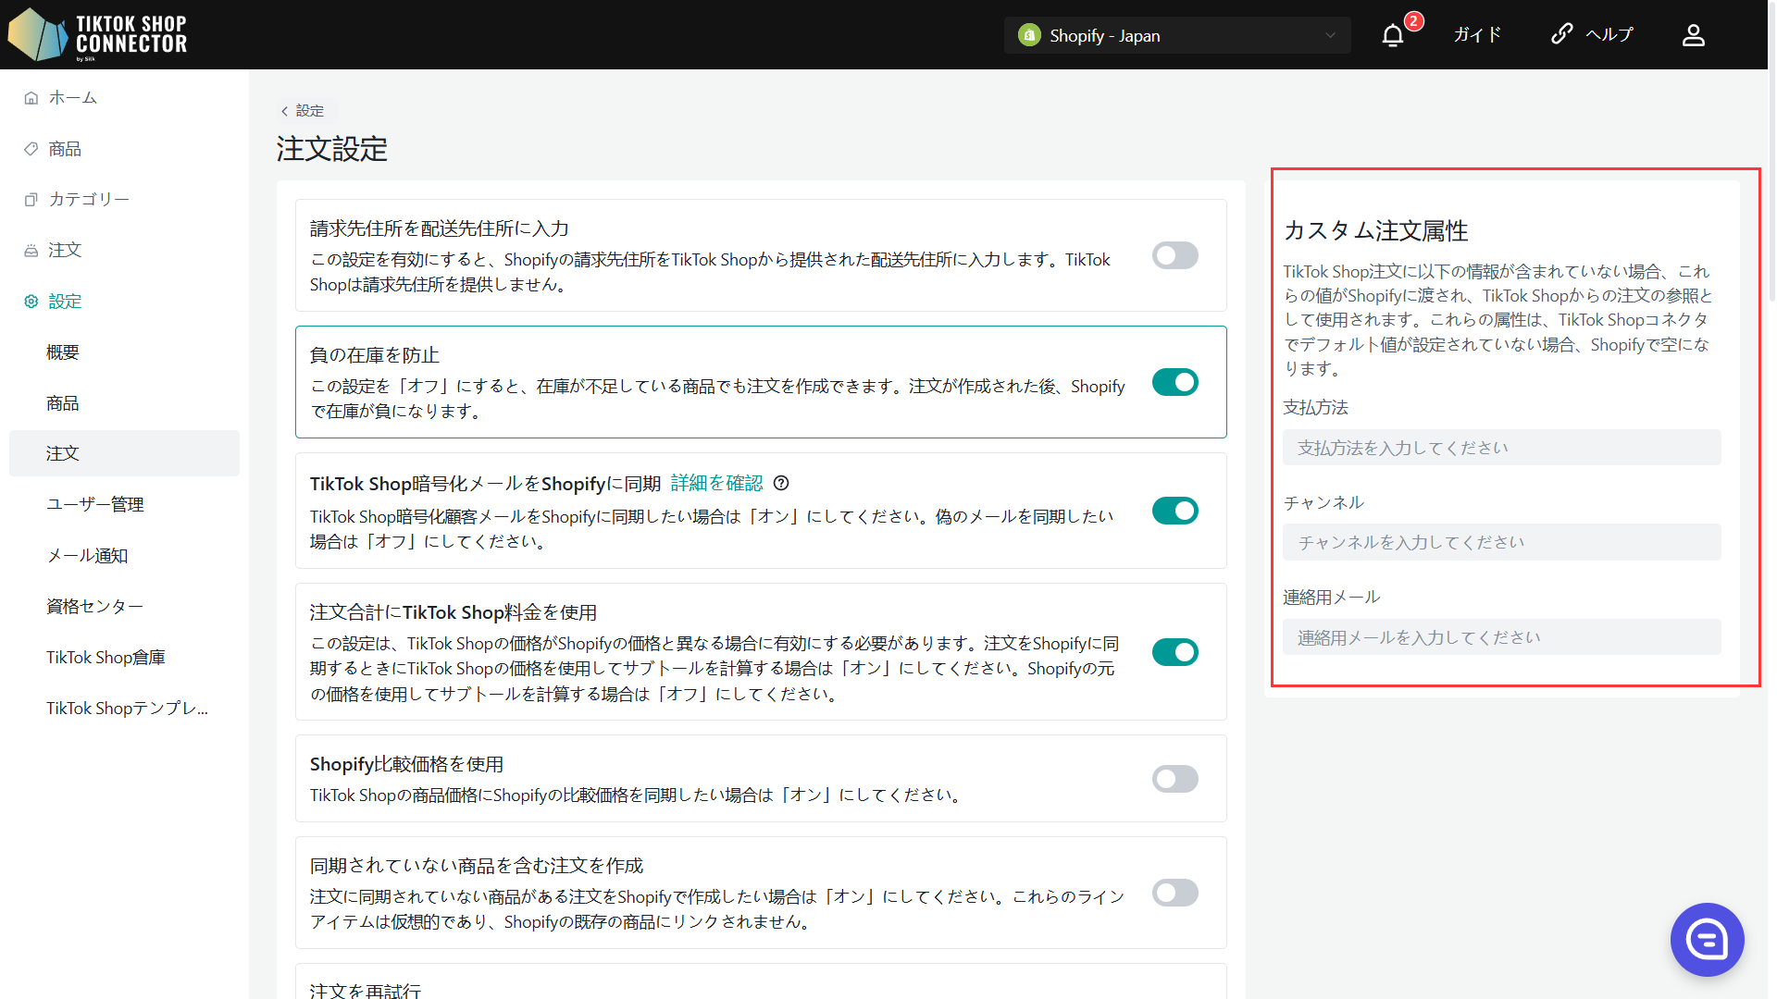Open メール通知 settings
The height and width of the screenshot is (999, 1777).
tap(87, 556)
